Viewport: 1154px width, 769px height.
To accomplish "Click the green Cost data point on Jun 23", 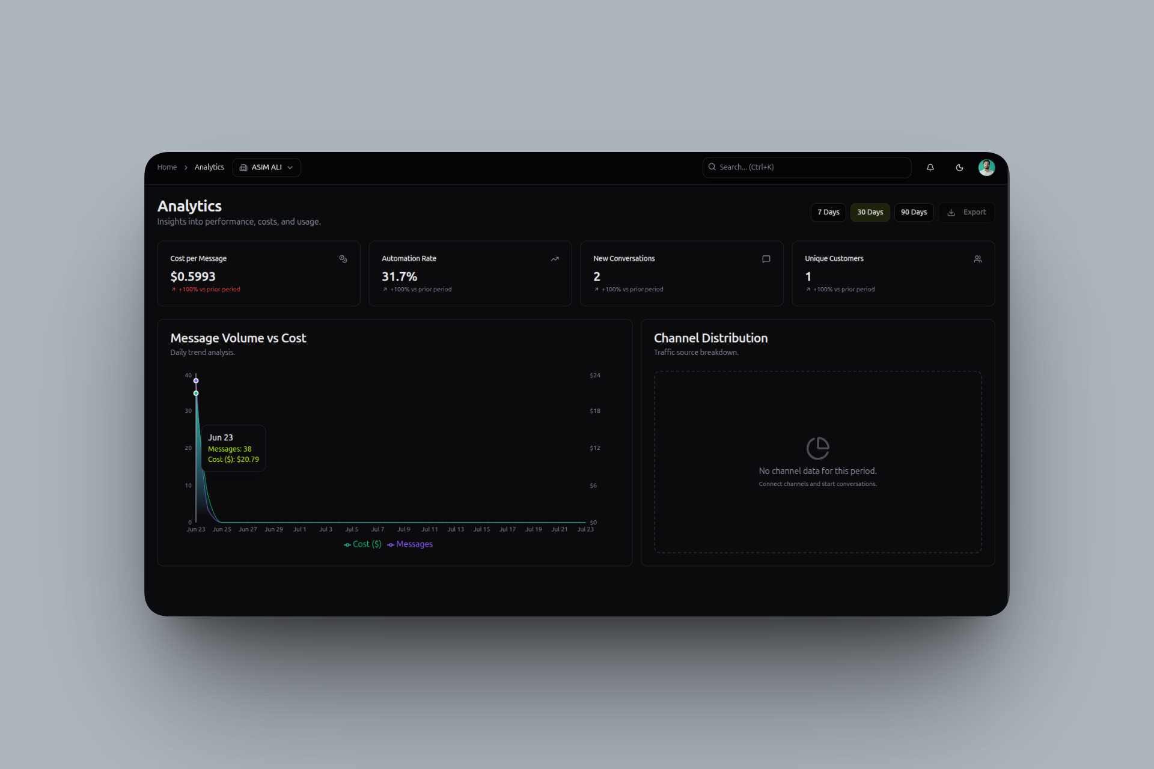I will tap(196, 394).
